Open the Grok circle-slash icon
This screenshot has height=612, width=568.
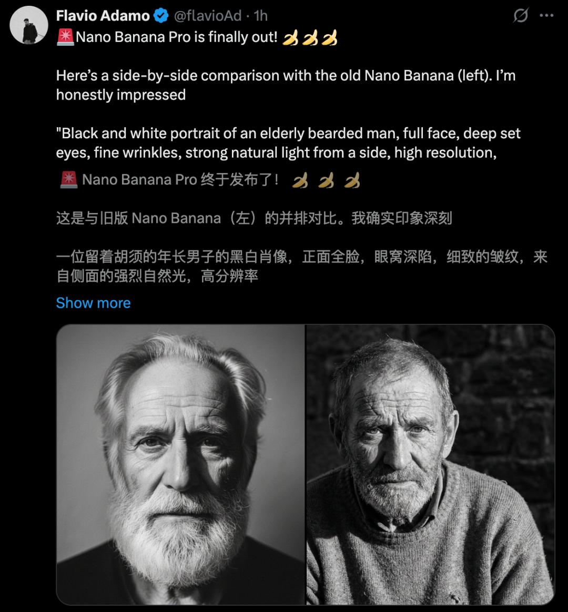520,16
